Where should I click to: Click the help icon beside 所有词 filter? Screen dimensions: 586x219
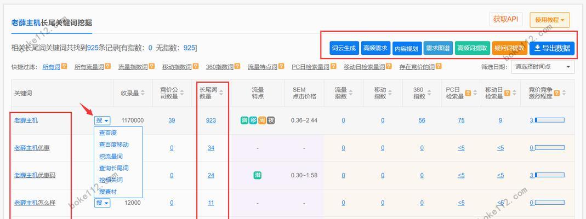64,66
